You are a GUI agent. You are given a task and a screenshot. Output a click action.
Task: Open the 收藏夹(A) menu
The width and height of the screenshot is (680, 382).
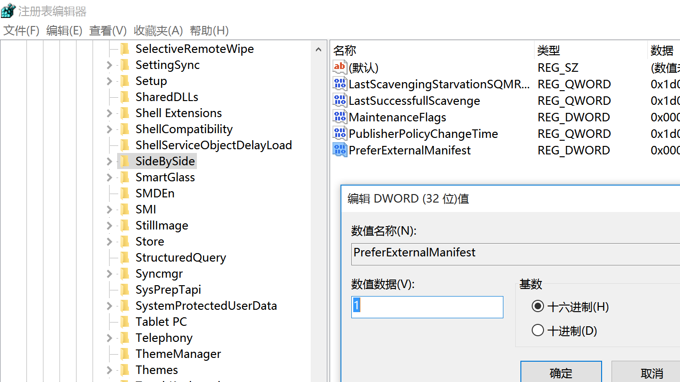click(158, 31)
